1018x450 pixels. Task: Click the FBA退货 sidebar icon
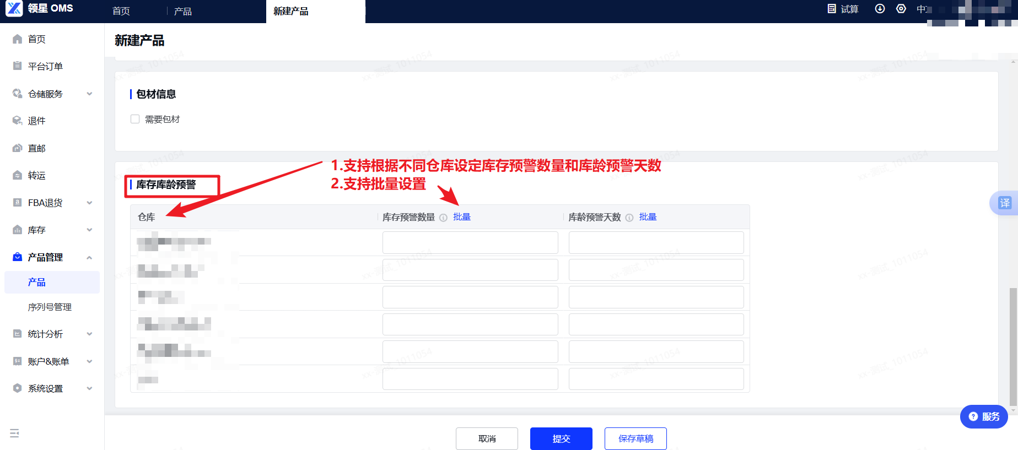(x=18, y=203)
